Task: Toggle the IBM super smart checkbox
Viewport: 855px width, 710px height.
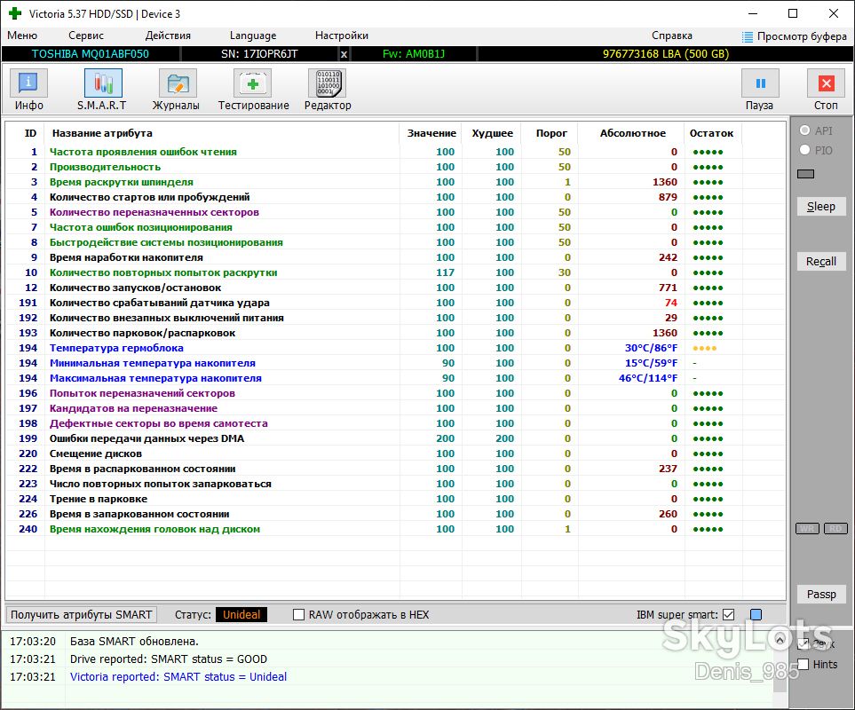Action: 729,615
